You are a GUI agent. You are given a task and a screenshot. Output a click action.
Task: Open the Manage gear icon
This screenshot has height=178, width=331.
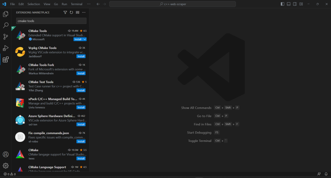5,166
